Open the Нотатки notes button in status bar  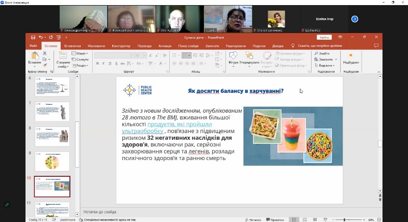pyautogui.click(x=253, y=219)
